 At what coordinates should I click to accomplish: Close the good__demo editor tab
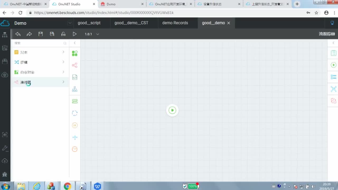point(229,23)
